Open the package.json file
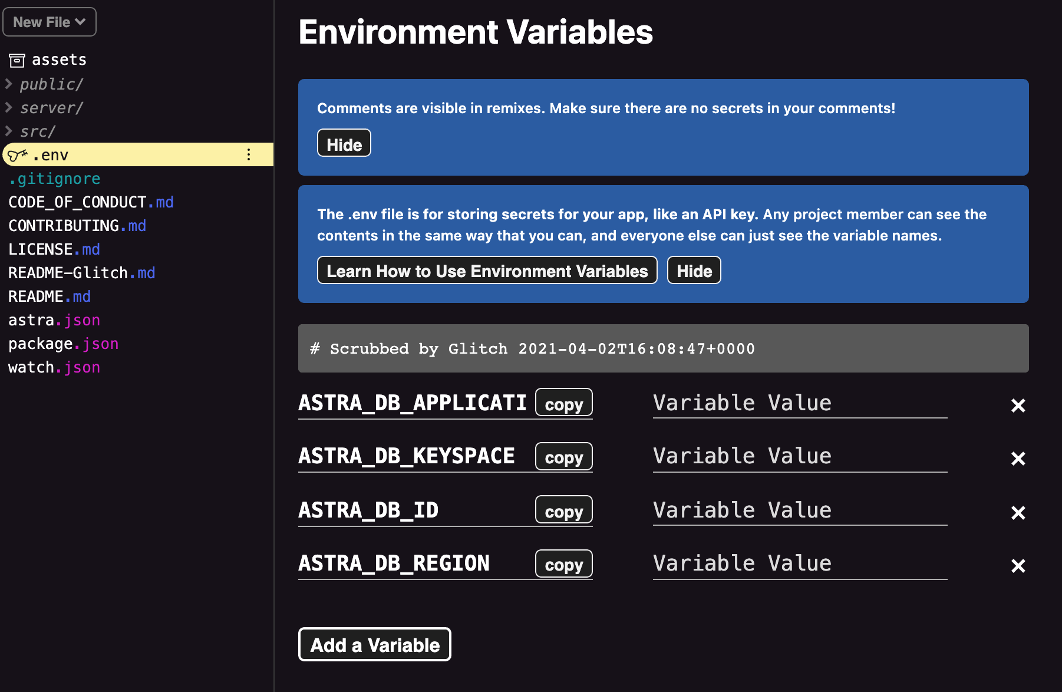 click(63, 344)
